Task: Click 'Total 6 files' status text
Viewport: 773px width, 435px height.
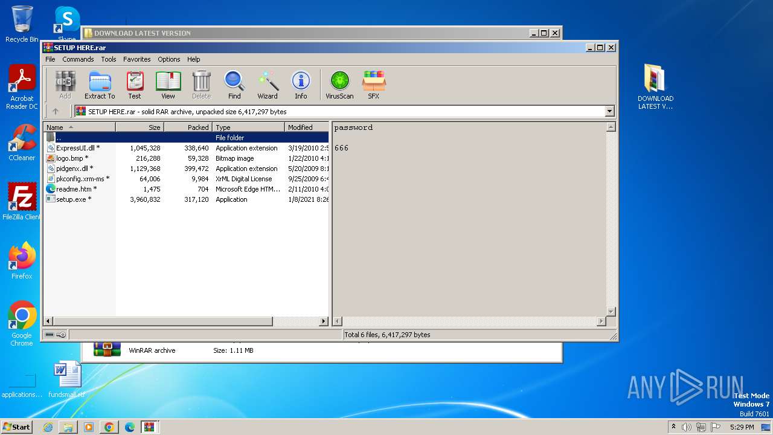Action: [387, 335]
